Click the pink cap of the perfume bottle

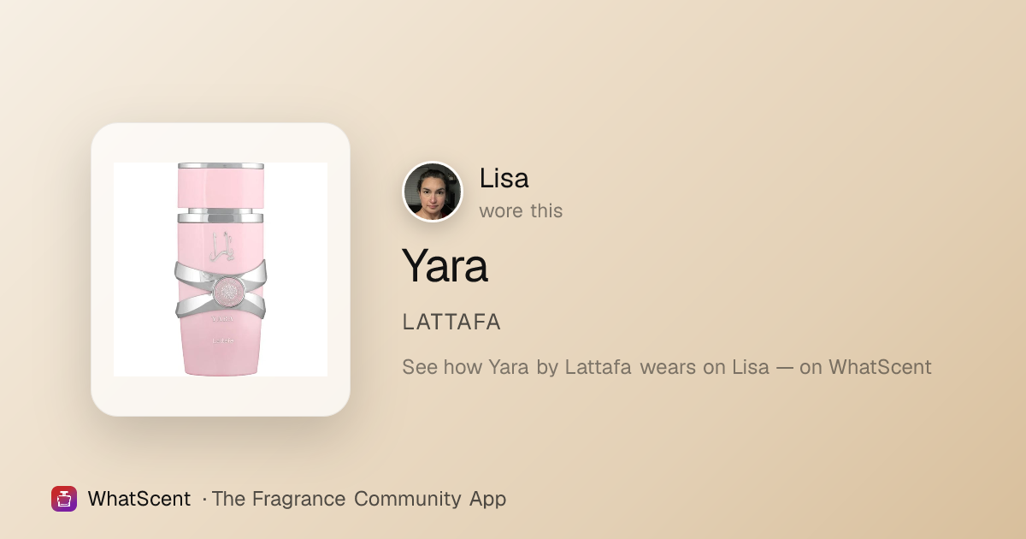[221, 185]
